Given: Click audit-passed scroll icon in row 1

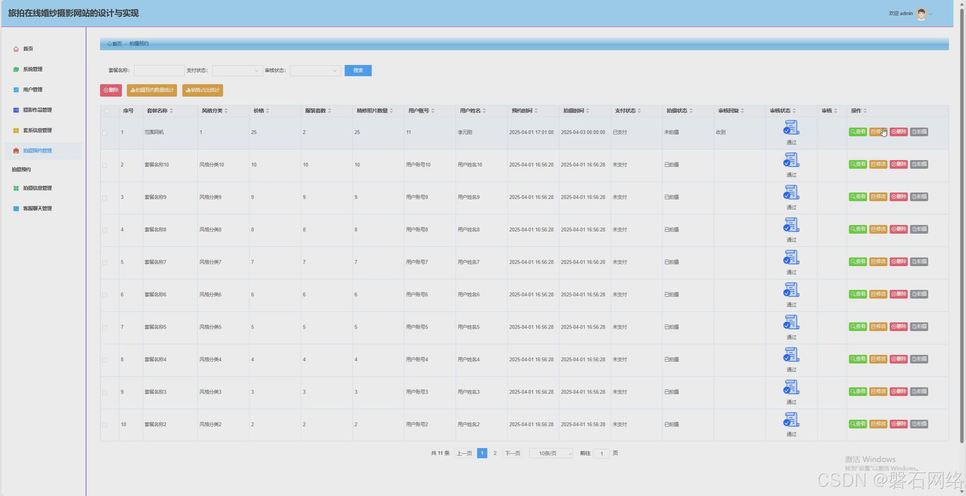Looking at the screenshot, I should tap(791, 128).
